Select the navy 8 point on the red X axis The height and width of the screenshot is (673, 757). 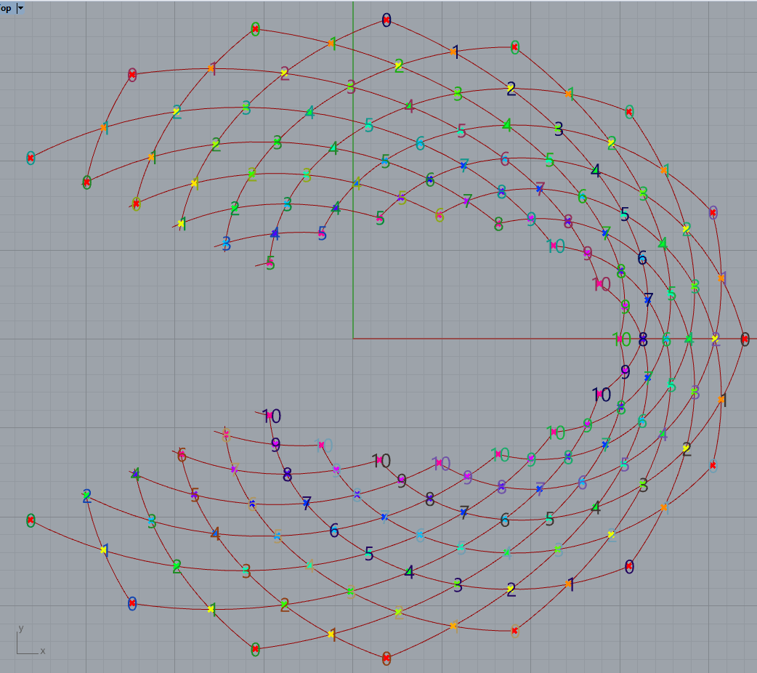coord(643,339)
